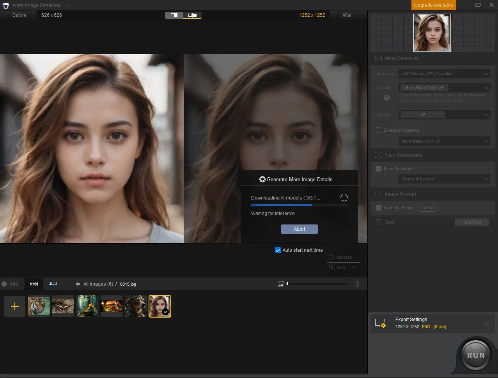This screenshot has height=378, width=498.
Task: Click the Text section T icon
Action: 378,222
